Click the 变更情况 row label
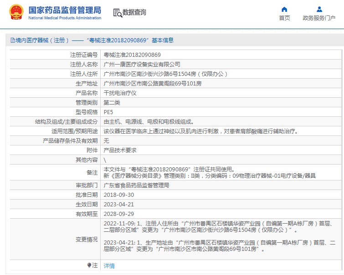 click(x=86, y=240)
